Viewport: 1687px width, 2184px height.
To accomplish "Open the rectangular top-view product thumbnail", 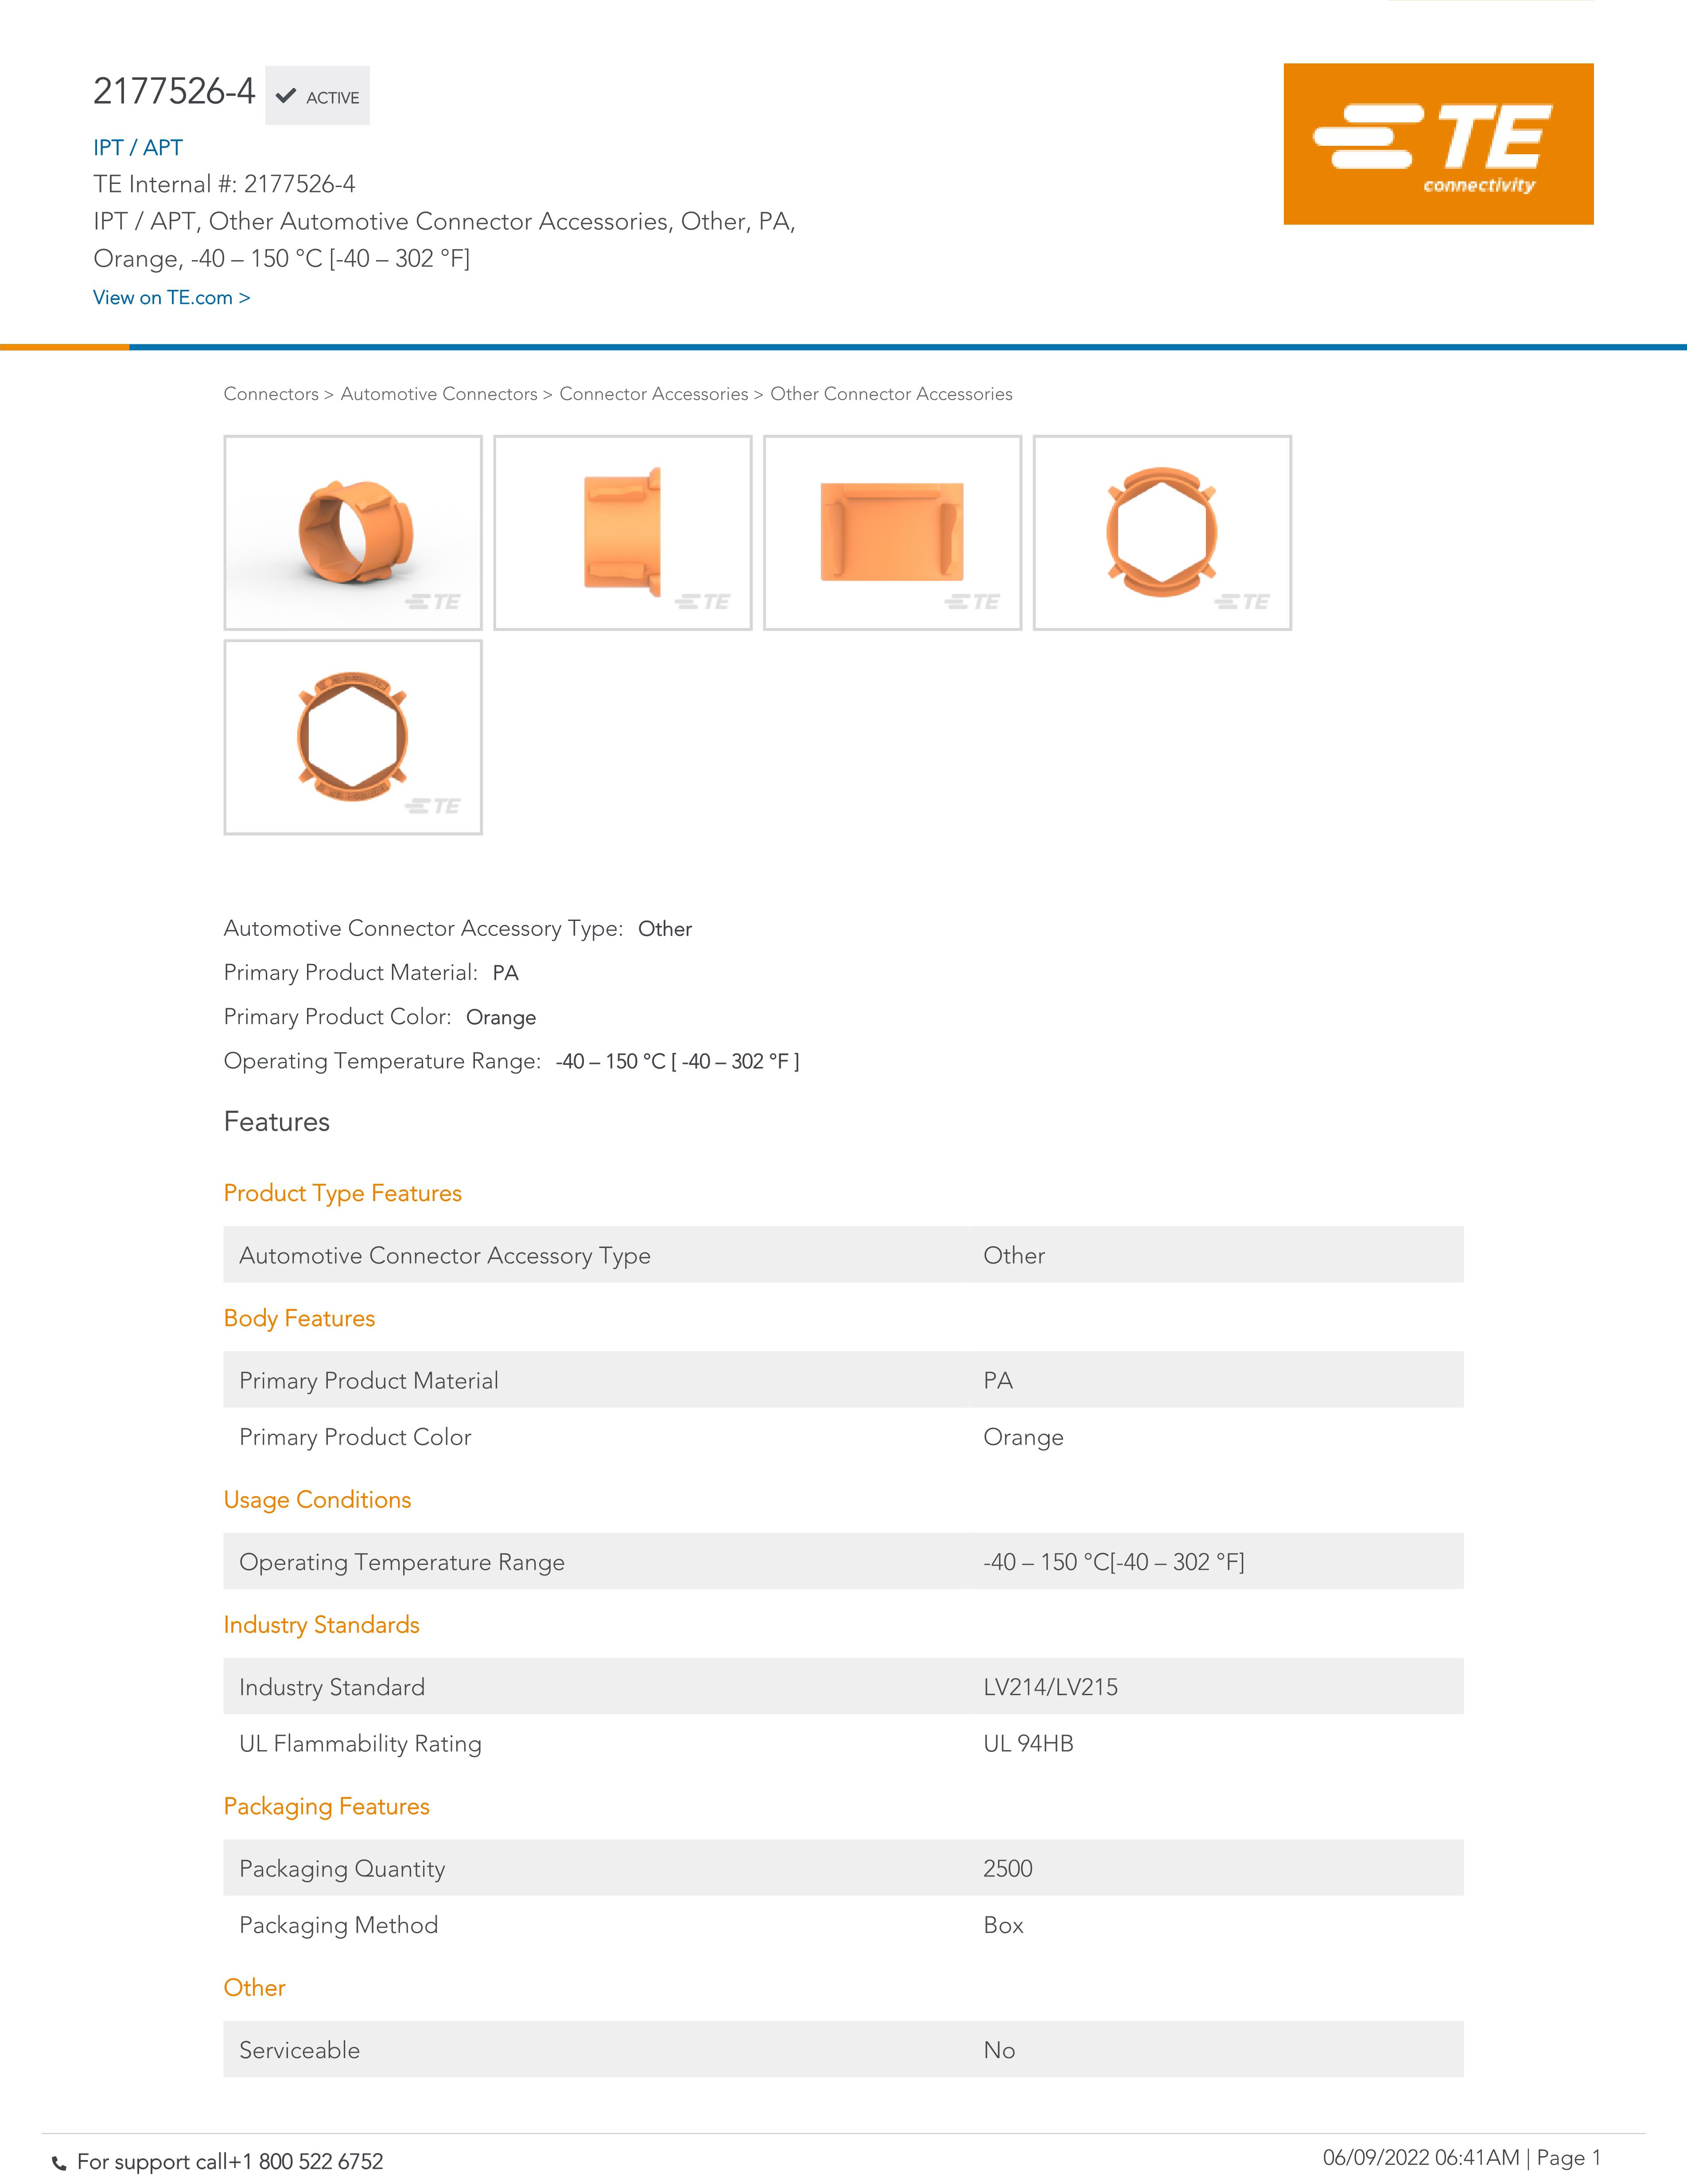I will click(893, 532).
